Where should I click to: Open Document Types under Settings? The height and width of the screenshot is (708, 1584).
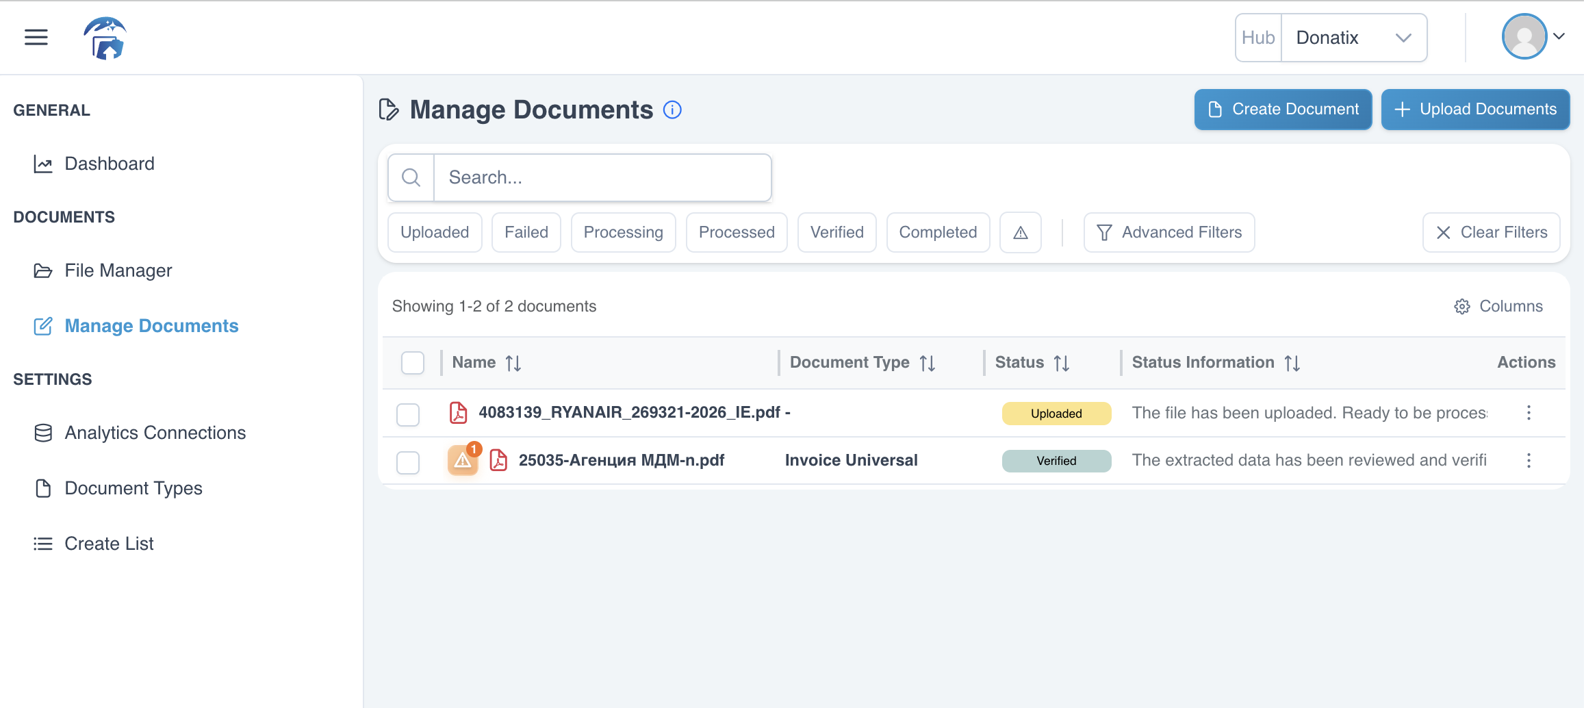point(133,488)
